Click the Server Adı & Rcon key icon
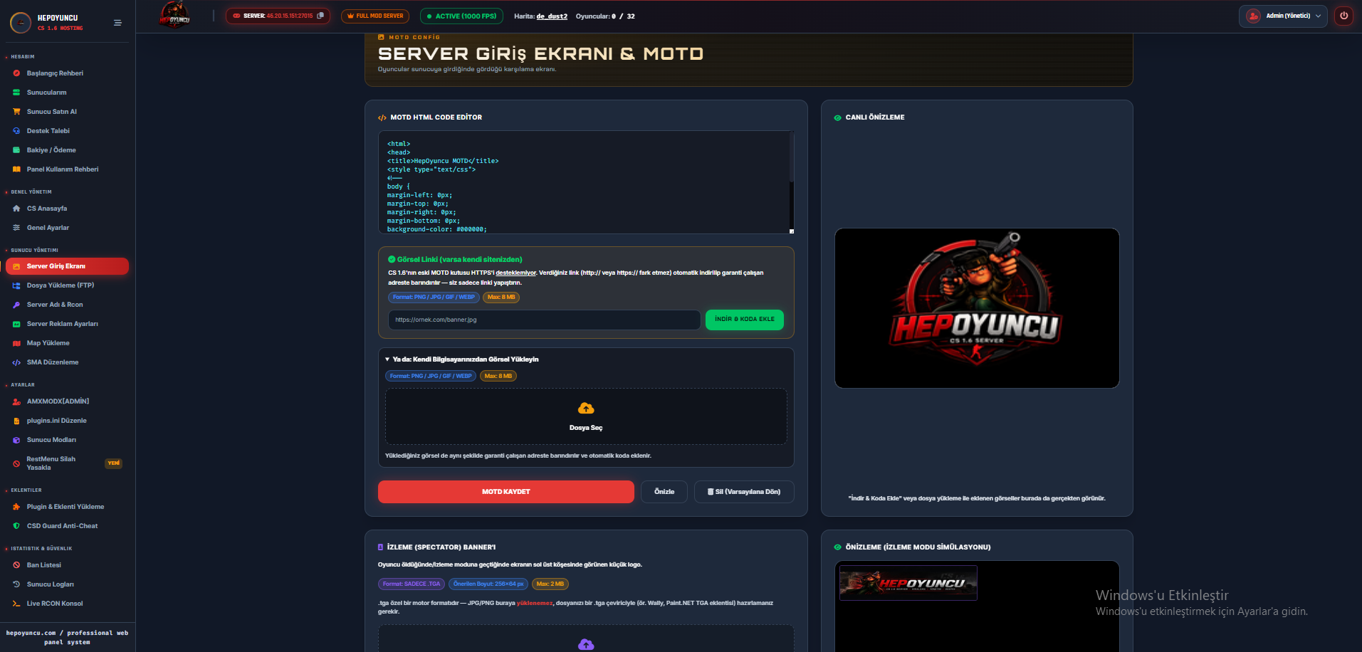The height and width of the screenshot is (652, 1362). (x=16, y=305)
